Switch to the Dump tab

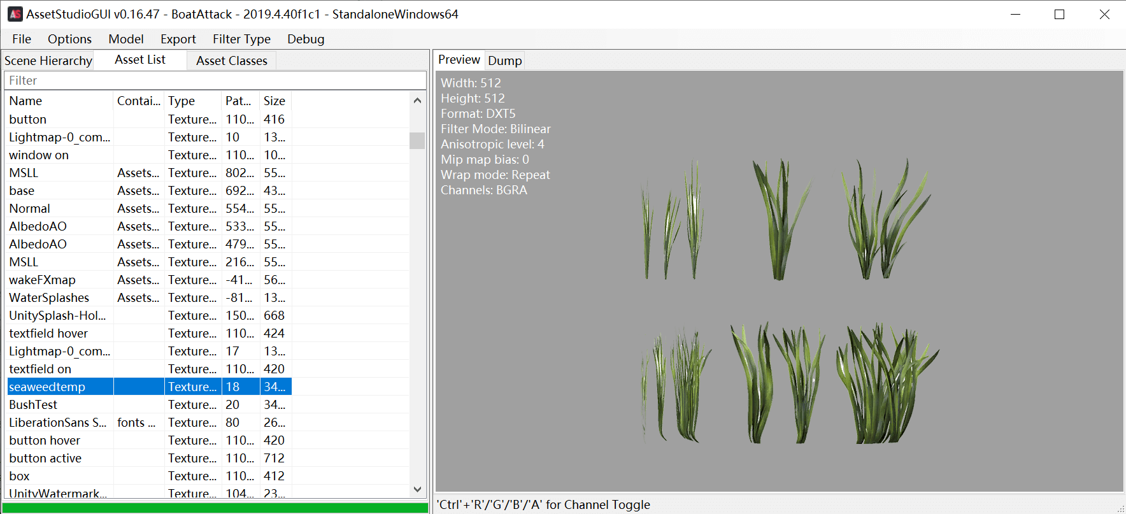[504, 61]
